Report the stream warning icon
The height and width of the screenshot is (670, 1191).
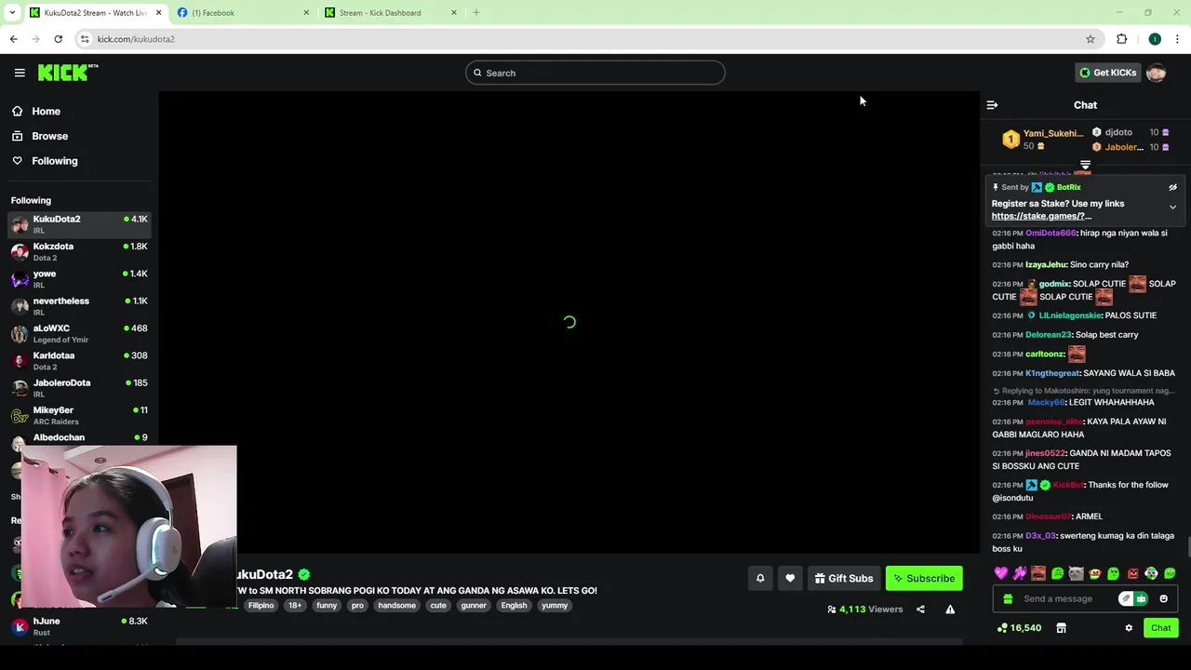click(x=950, y=610)
